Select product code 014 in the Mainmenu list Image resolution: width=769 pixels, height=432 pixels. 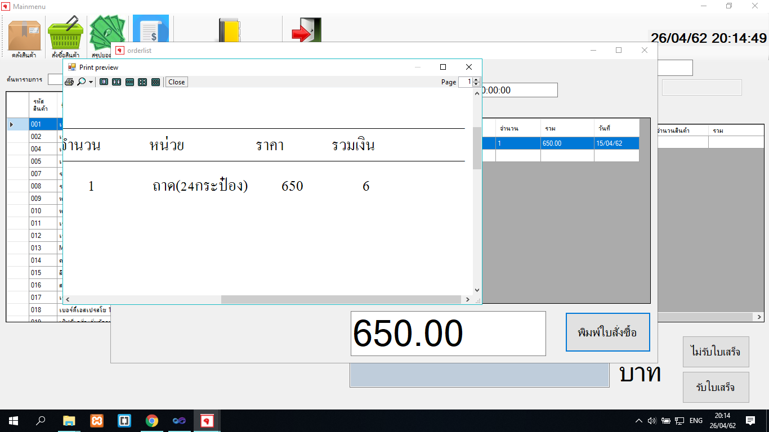(x=43, y=260)
